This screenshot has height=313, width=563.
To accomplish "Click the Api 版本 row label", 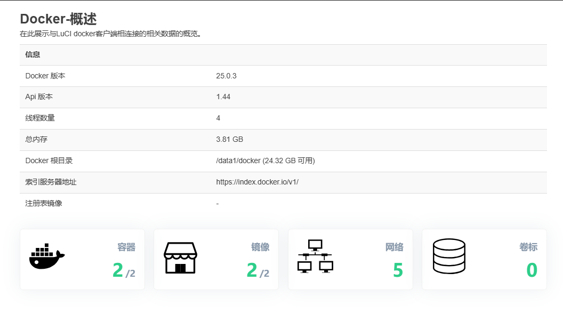I will point(39,97).
